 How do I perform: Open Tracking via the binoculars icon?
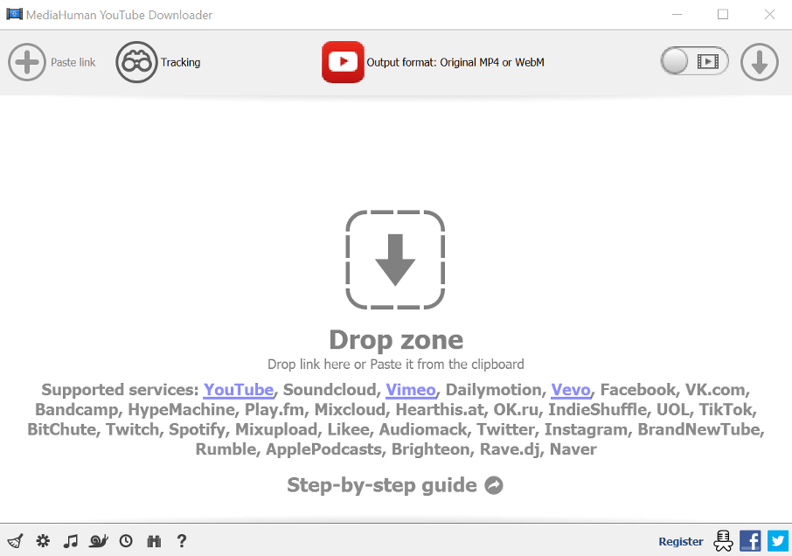(x=136, y=62)
